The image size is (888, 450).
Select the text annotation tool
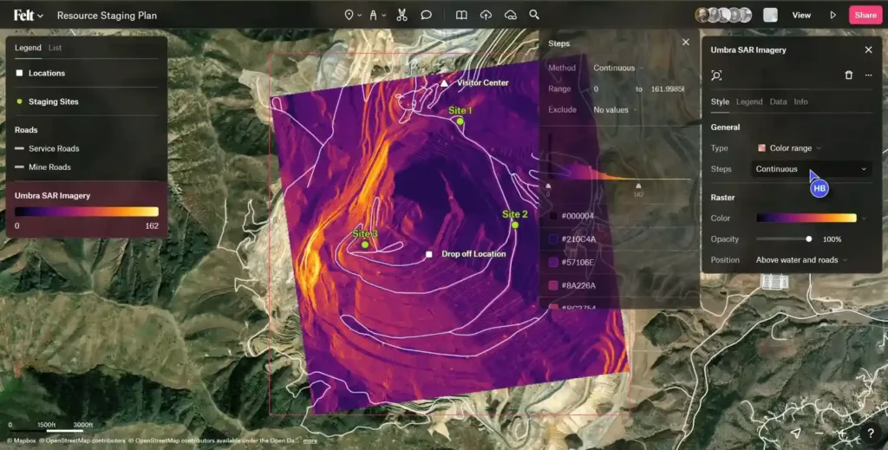pyautogui.click(x=373, y=16)
